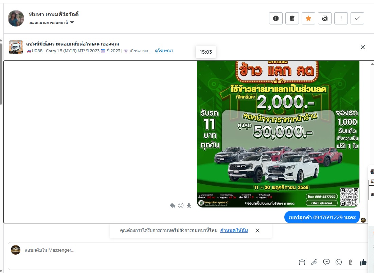Click the page avatar beside the reply field

(x=16, y=250)
